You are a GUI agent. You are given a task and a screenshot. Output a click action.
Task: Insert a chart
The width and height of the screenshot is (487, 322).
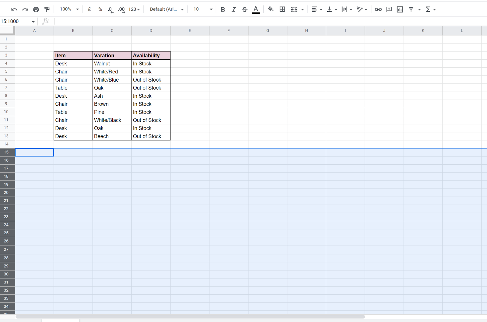[x=400, y=9]
